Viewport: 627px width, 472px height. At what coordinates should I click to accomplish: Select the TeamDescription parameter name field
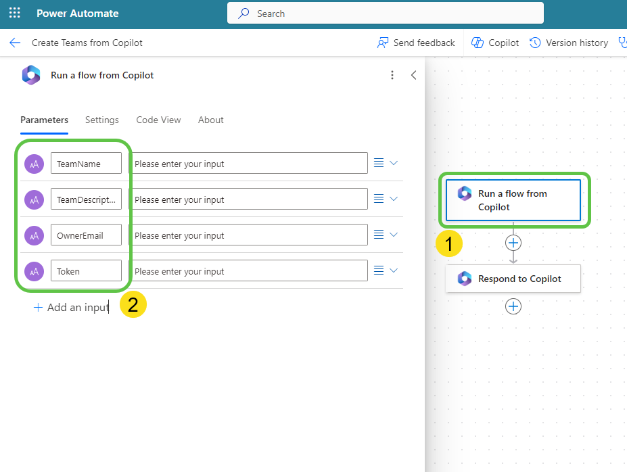86,199
